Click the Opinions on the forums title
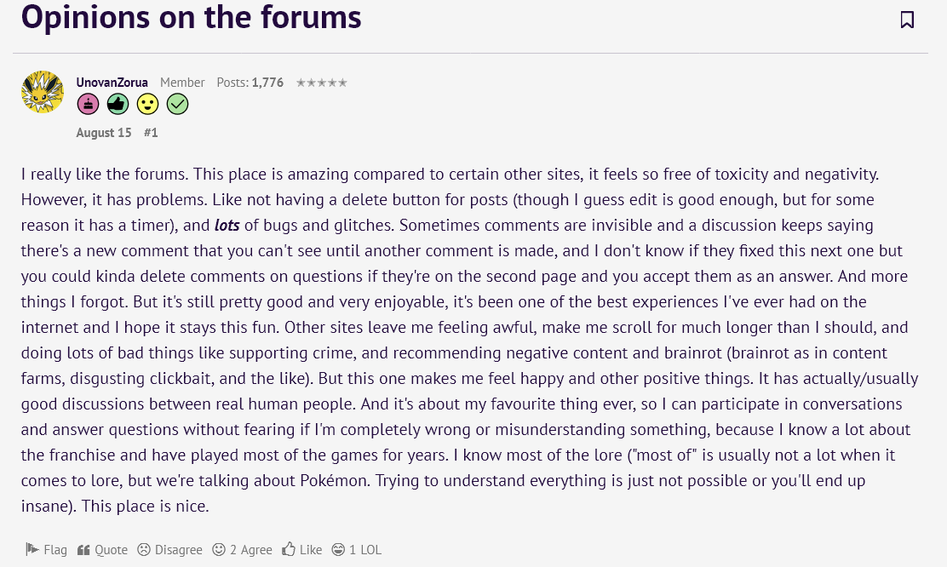Viewport: 947px width, 567px height. pyautogui.click(x=192, y=16)
